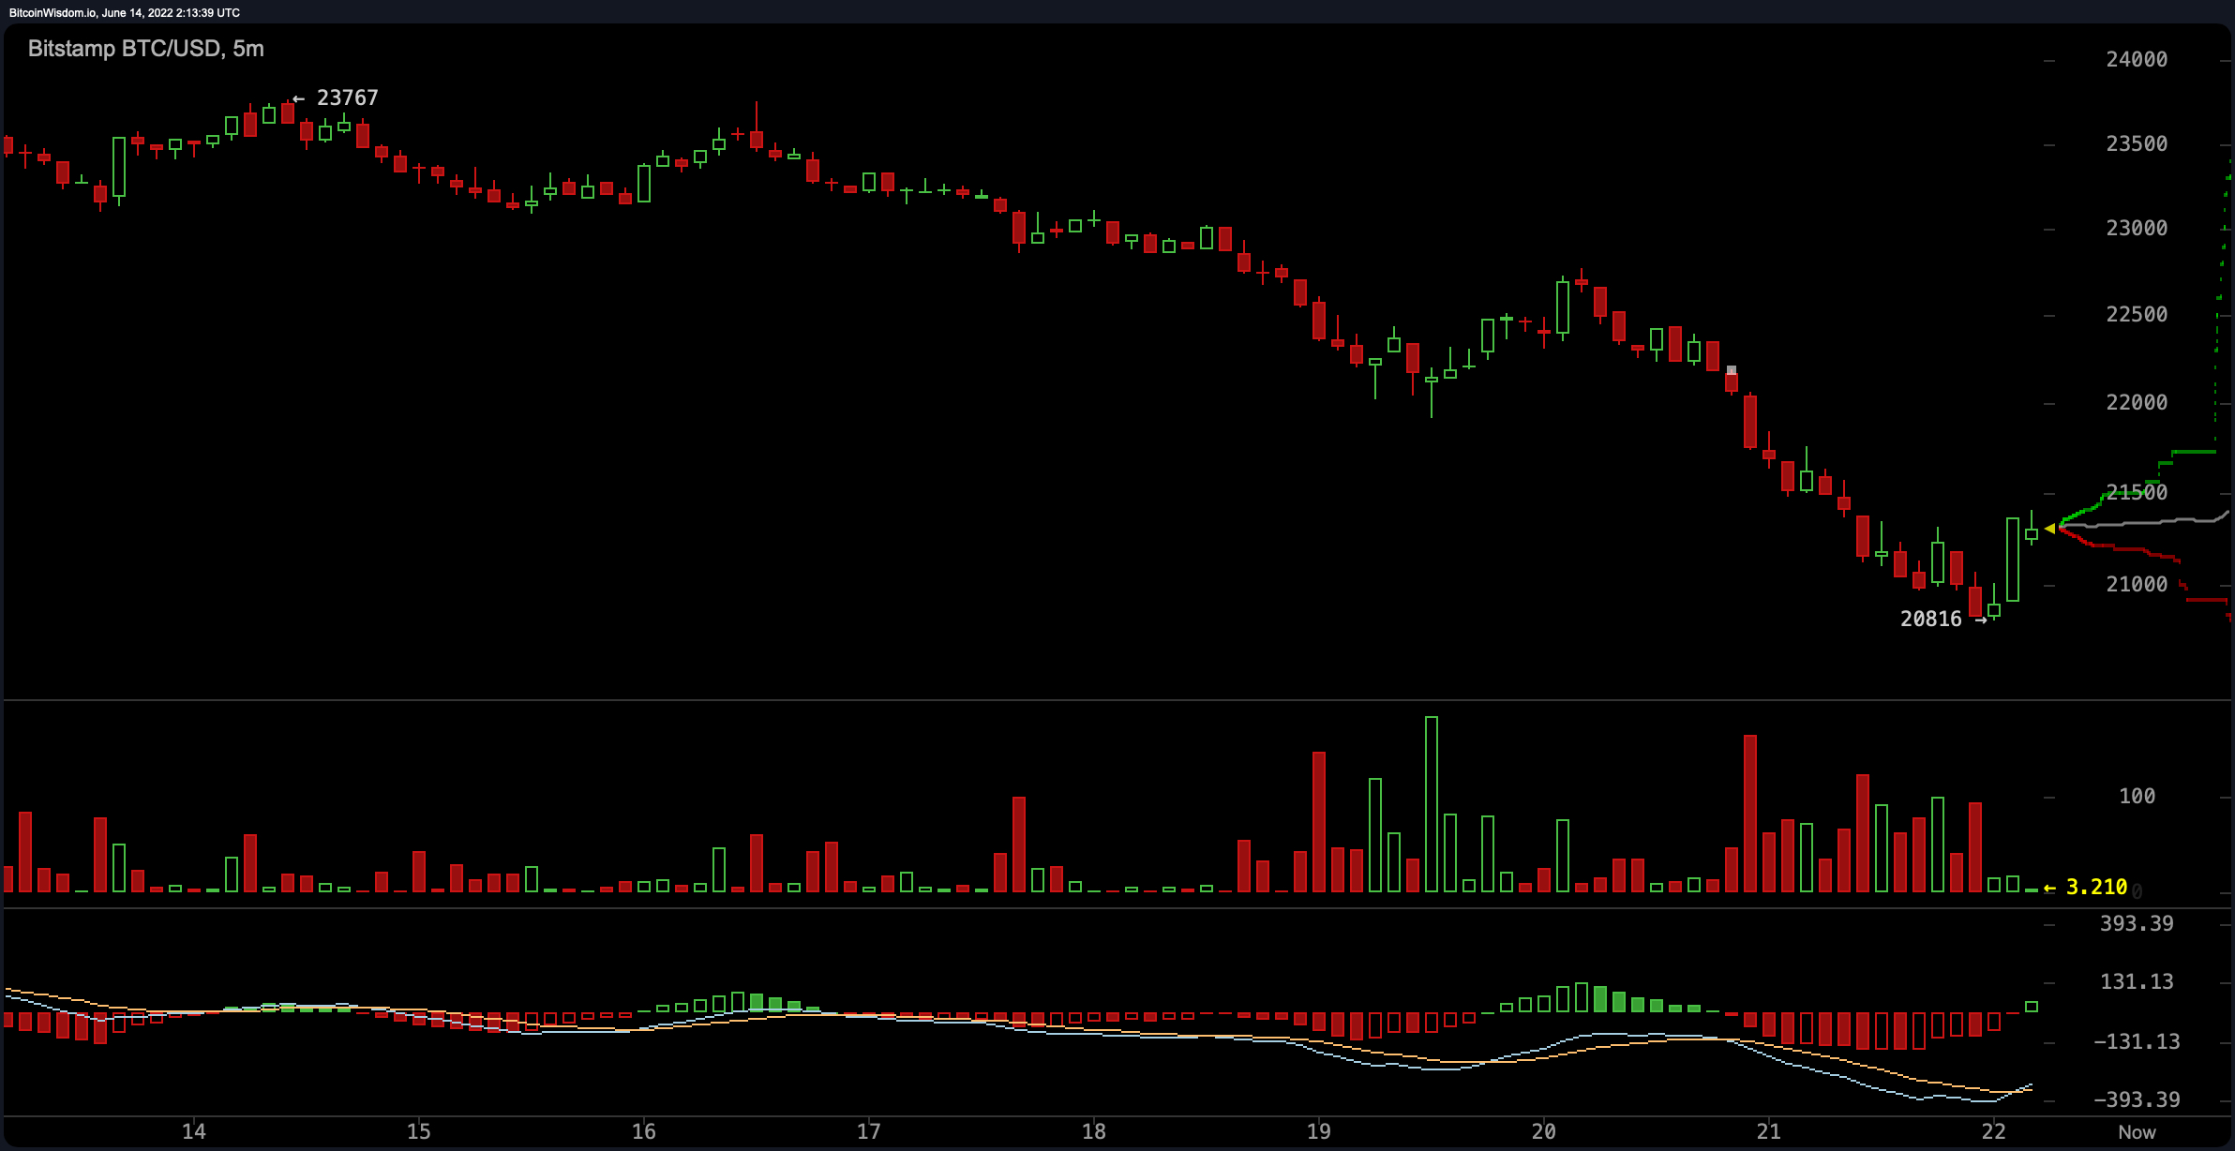Image resolution: width=2235 pixels, height=1151 pixels.
Task: Select the 23767 high price label
Action: [x=347, y=98]
